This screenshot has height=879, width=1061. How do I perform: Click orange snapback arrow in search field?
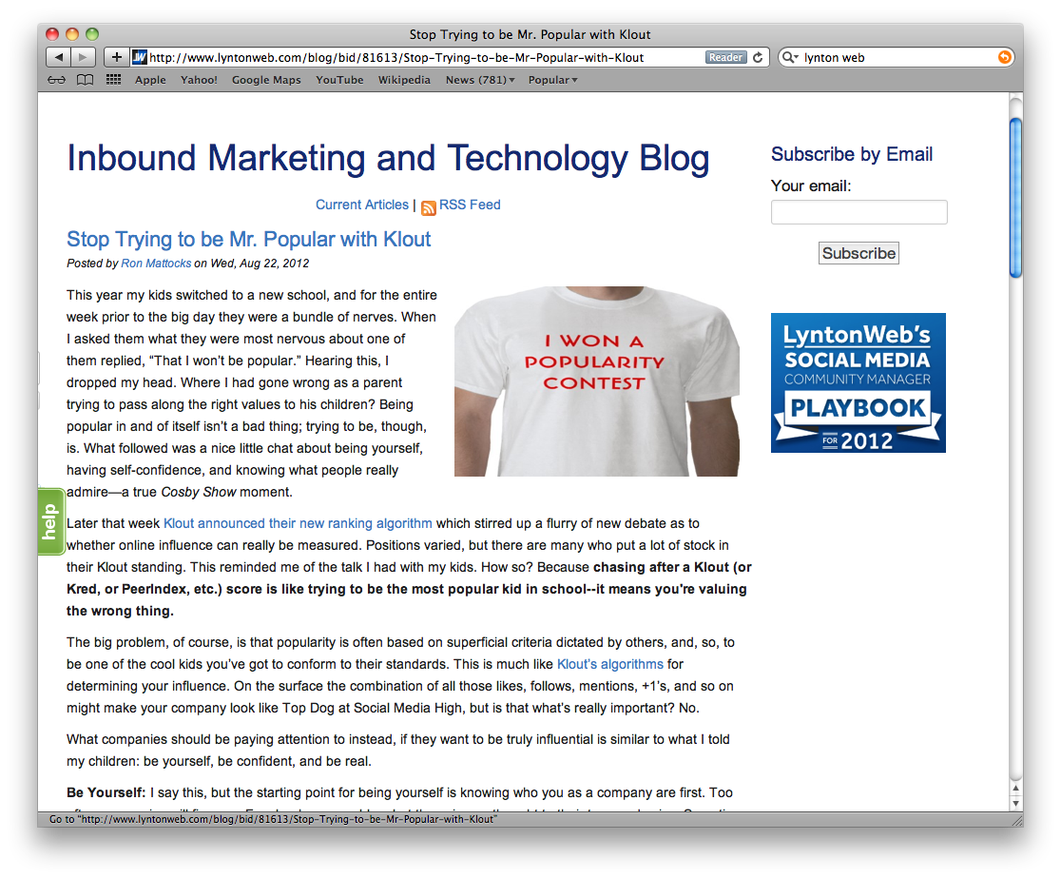(1005, 58)
